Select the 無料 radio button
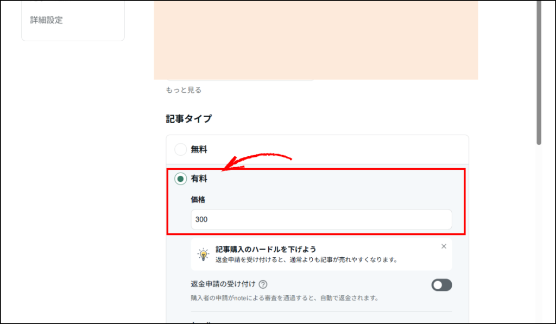This screenshot has height=324, width=556. pyautogui.click(x=181, y=149)
